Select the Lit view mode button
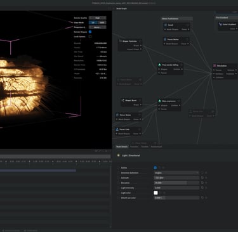The height and width of the screenshot is (232, 238). [x=93, y=23]
